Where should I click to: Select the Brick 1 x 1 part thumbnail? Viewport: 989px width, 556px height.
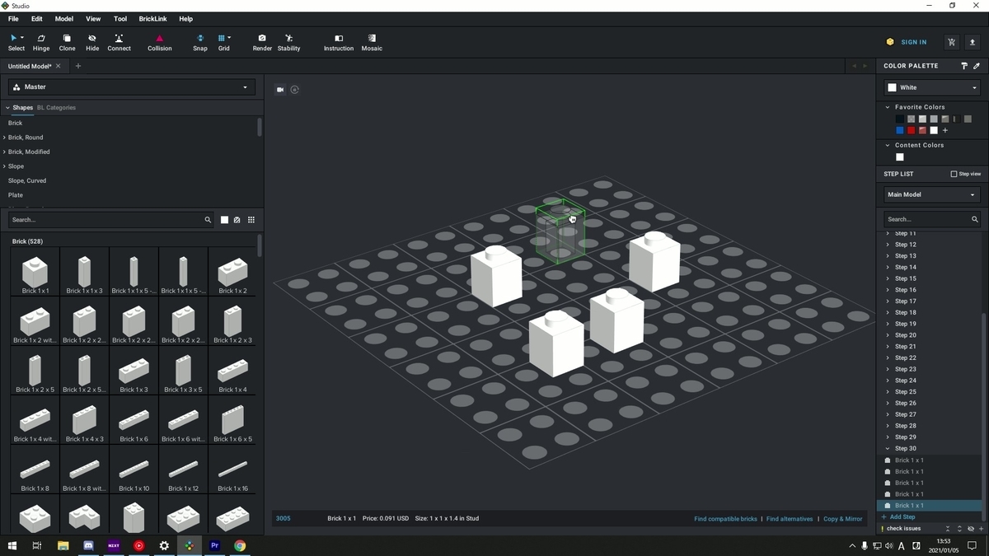click(x=35, y=273)
